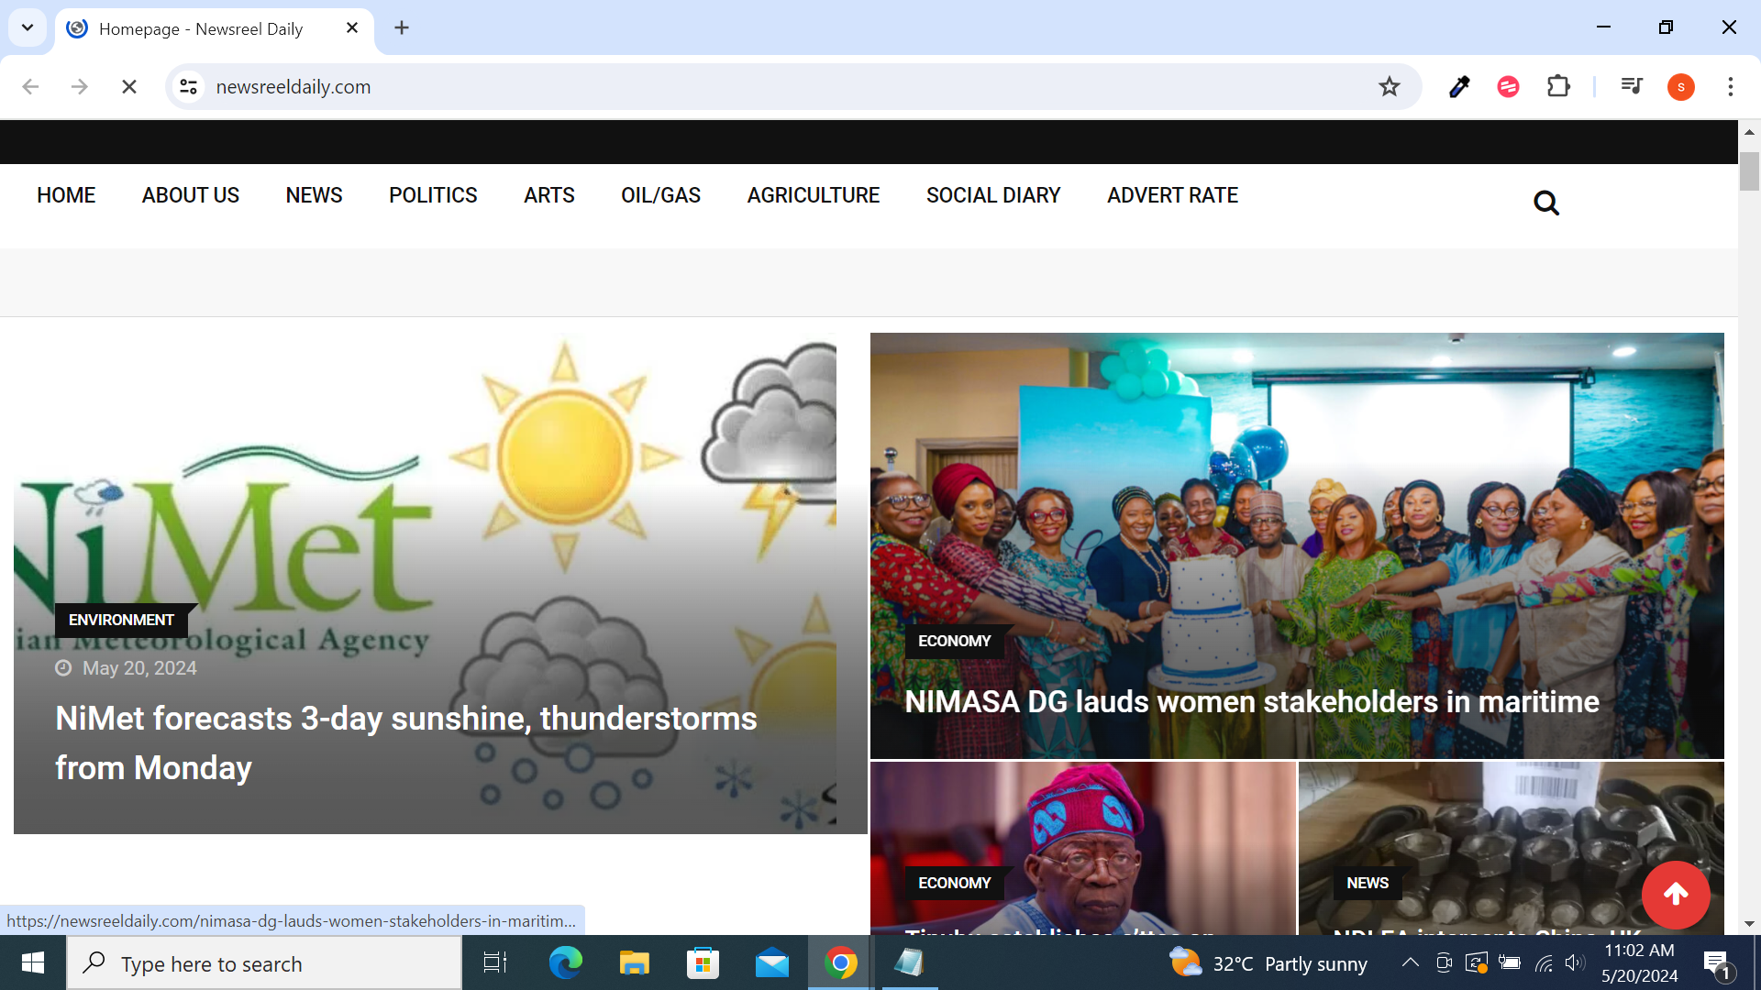Click the site search magnifier icon
The height and width of the screenshot is (990, 1761).
(1545, 203)
